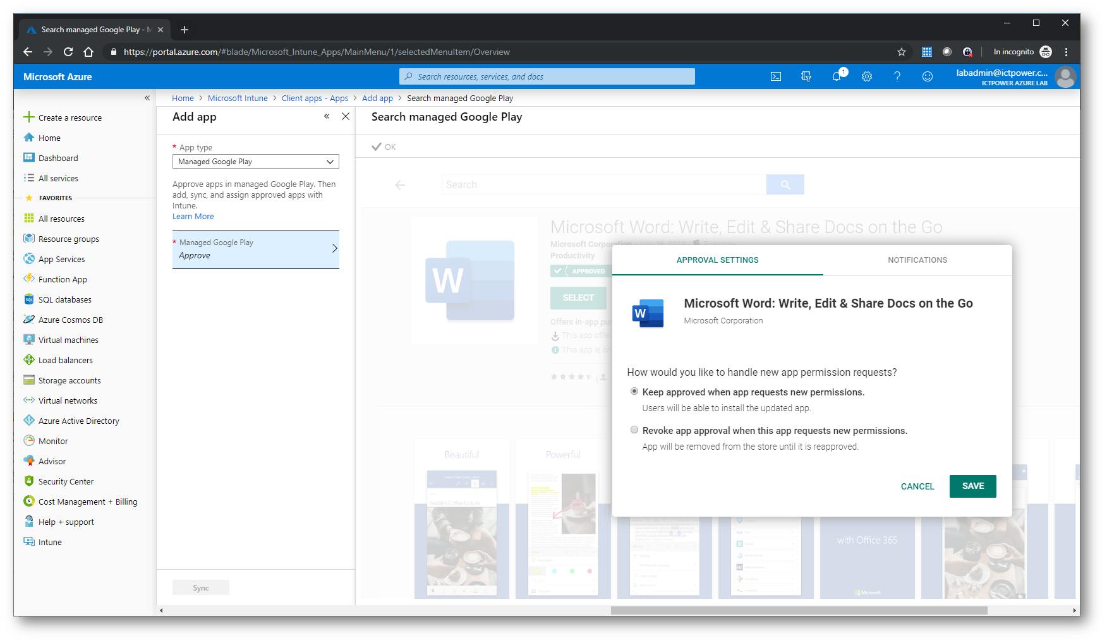Open All services in the sidebar
Viewport: 1107px width, 643px height.
click(58, 178)
